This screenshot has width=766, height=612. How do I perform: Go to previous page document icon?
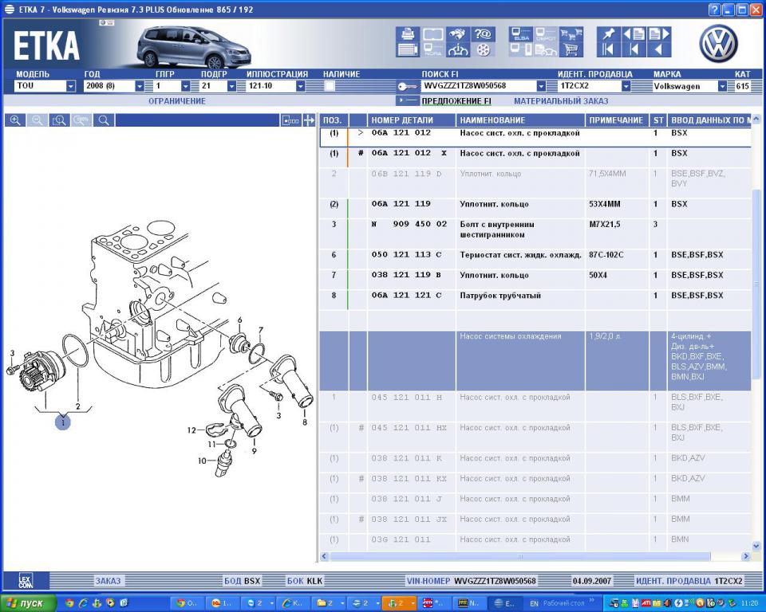coord(634,34)
